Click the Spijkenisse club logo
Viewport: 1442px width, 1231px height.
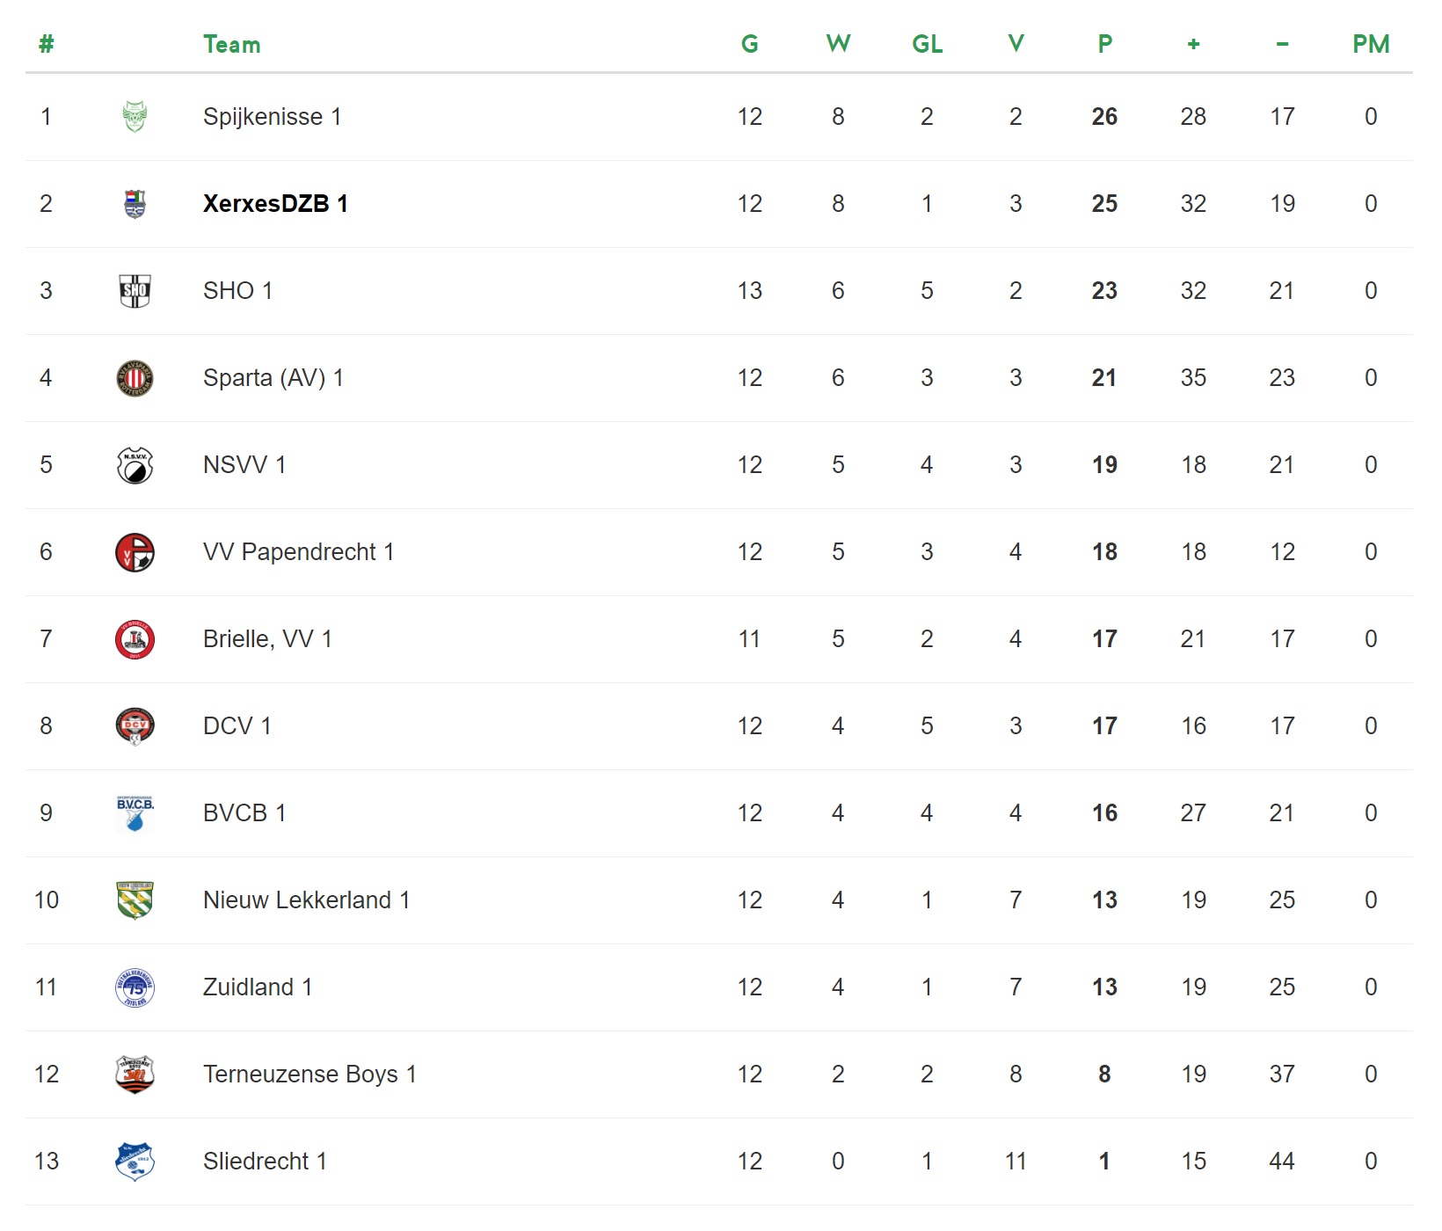click(x=135, y=116)
